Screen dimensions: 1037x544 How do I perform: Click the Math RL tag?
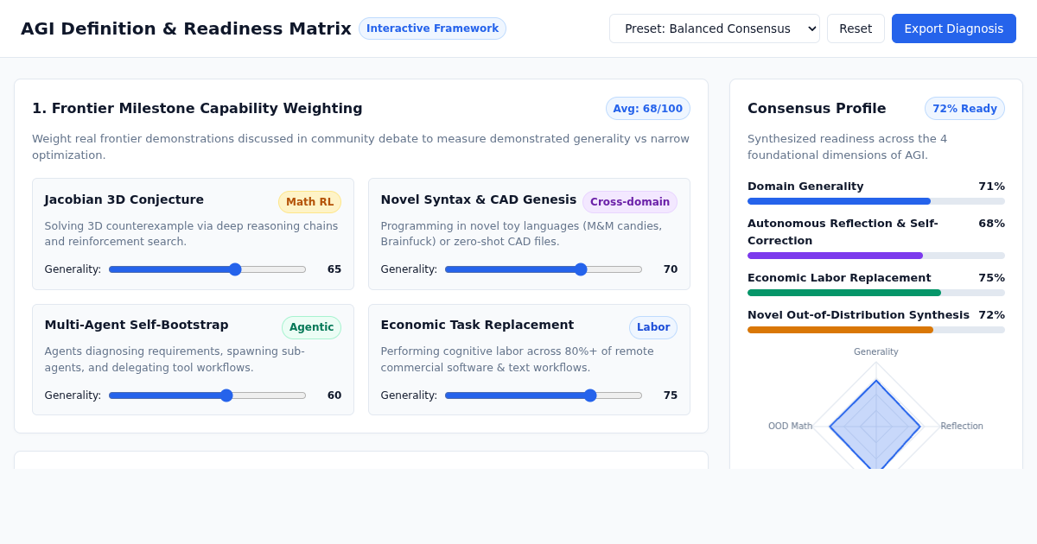tap(309, 202)
